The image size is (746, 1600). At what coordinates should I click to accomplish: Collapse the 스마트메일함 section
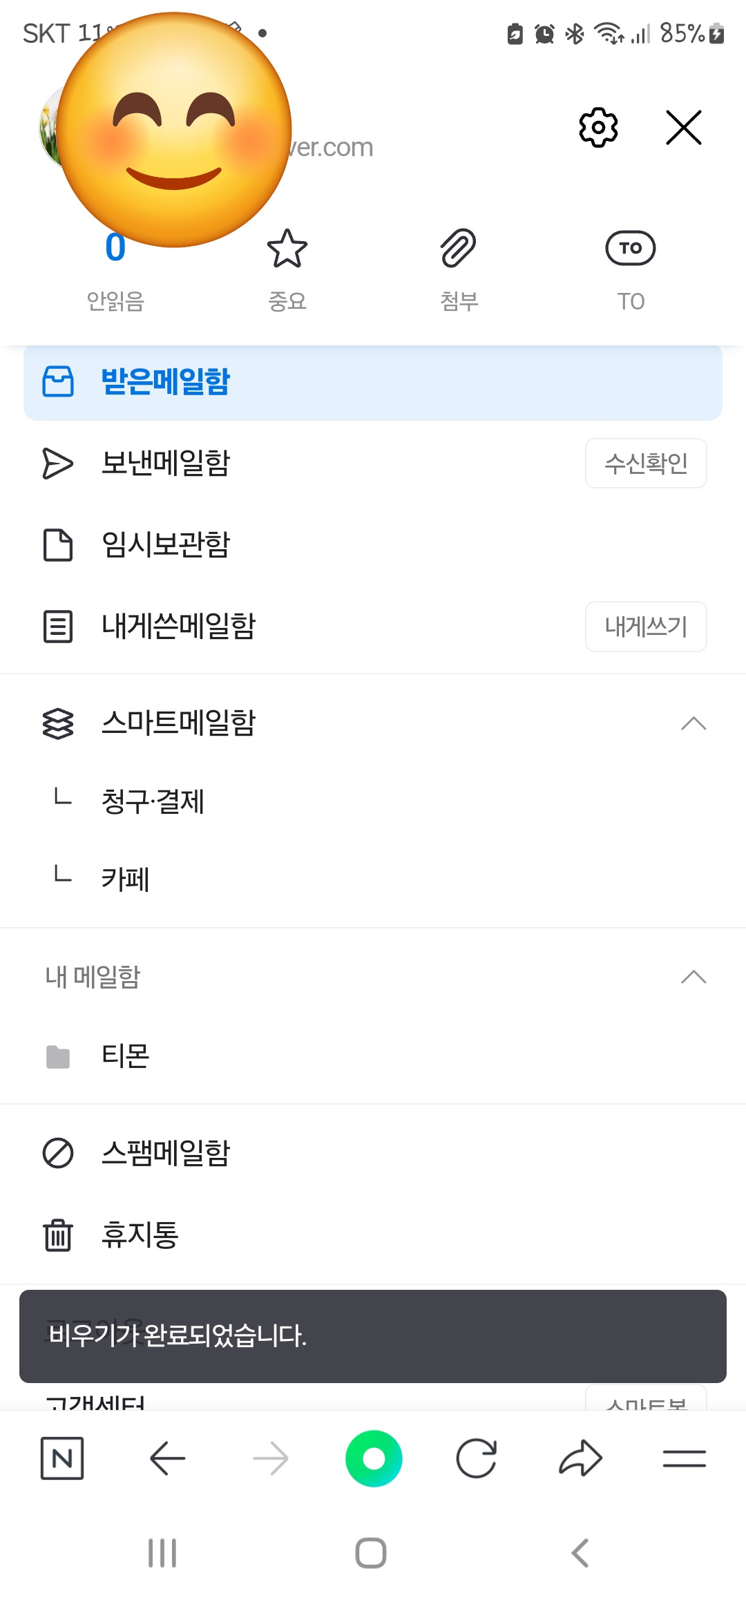point(693,723)
